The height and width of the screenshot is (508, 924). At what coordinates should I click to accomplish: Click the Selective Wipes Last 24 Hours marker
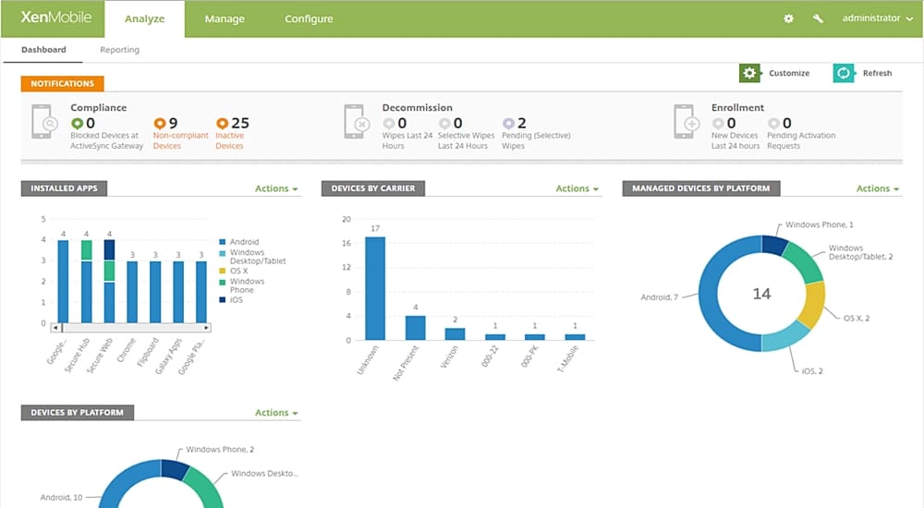444,123
